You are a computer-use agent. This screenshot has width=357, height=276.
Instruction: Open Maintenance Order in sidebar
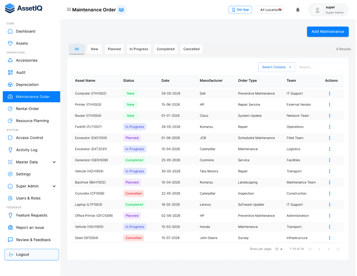coord(32,97)
